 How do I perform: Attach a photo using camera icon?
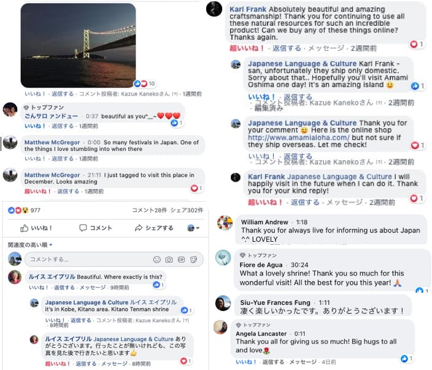tap(169, 260)
